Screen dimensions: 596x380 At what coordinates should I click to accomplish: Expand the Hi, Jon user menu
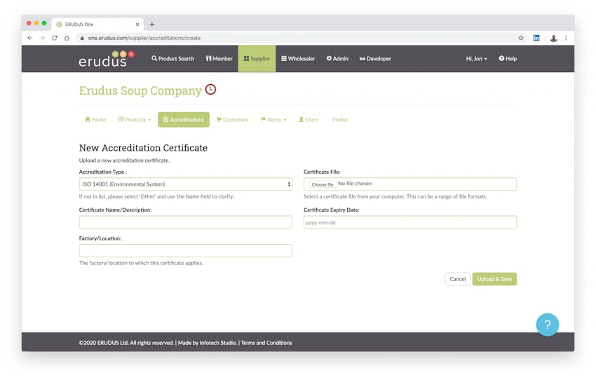(476, 58)
